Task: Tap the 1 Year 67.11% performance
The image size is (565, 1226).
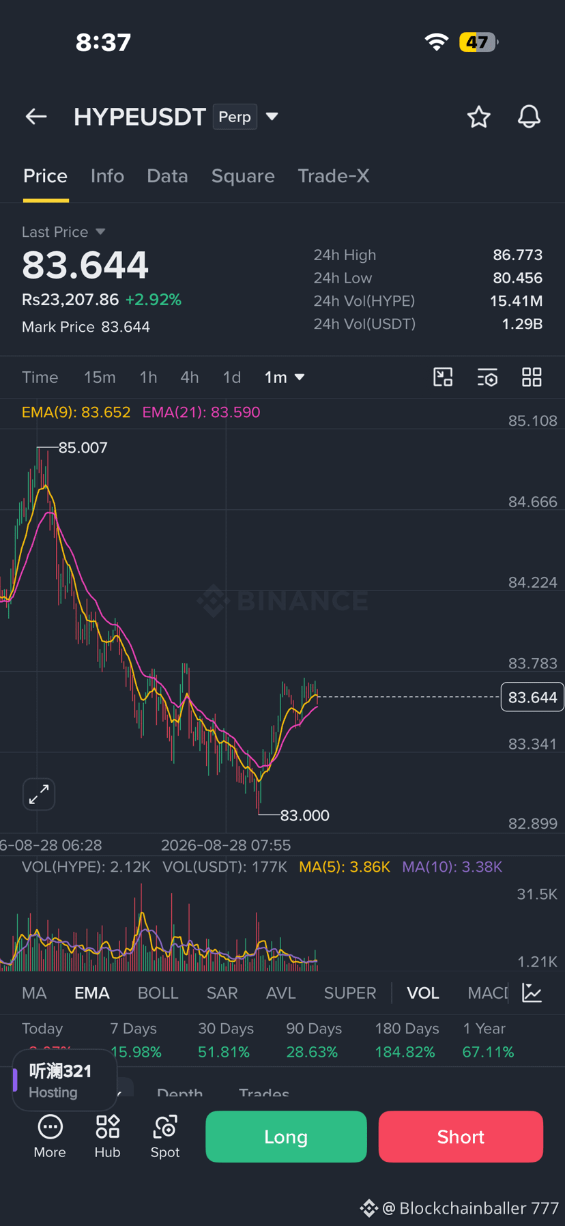Action: pos(488,1040)
